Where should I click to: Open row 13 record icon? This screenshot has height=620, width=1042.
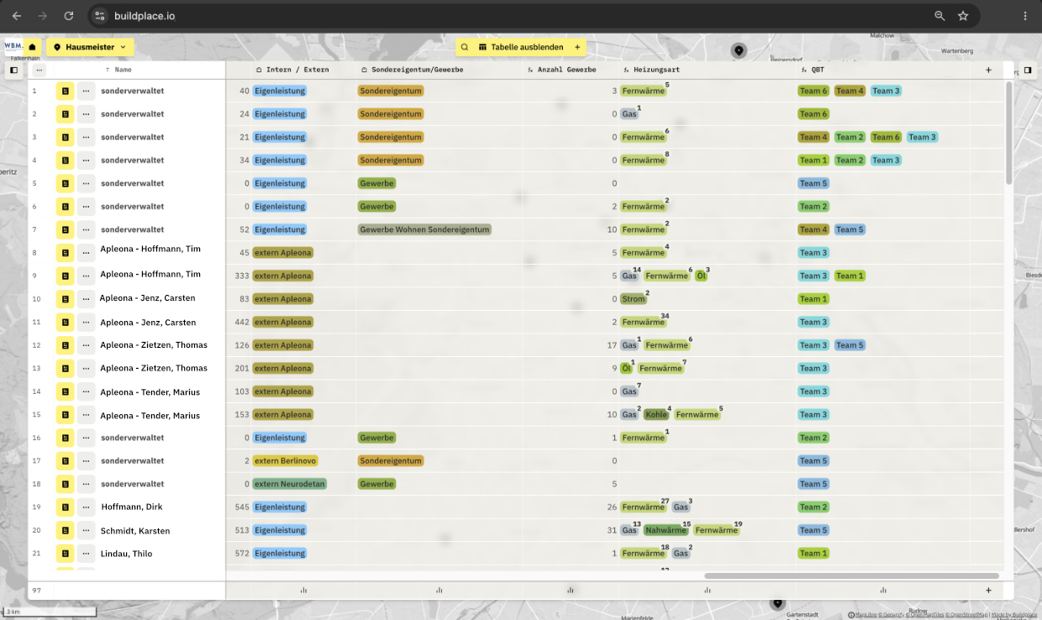pos(65,368)
